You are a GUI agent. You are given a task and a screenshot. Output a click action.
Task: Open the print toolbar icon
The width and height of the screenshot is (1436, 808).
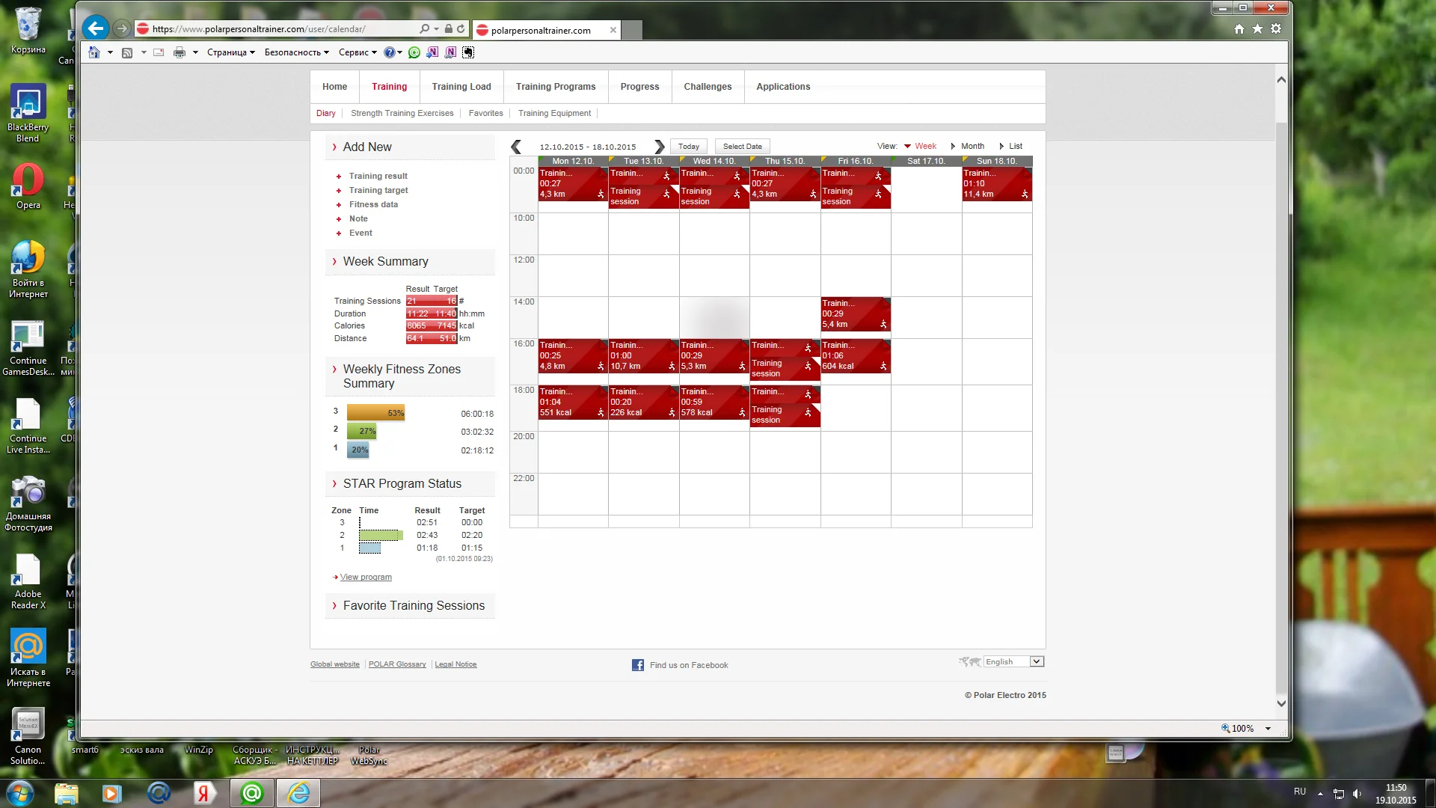179,52
